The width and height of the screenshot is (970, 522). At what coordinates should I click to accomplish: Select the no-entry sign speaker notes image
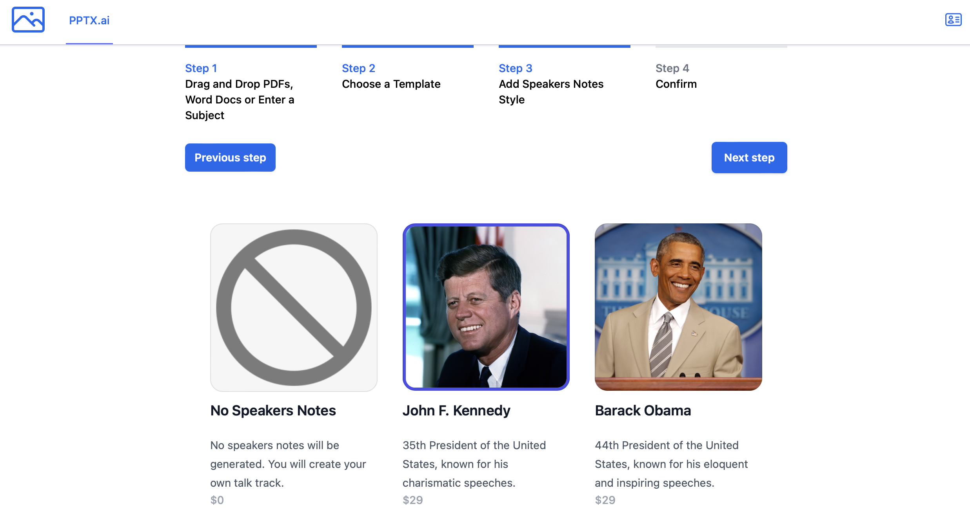coord(294,307)
